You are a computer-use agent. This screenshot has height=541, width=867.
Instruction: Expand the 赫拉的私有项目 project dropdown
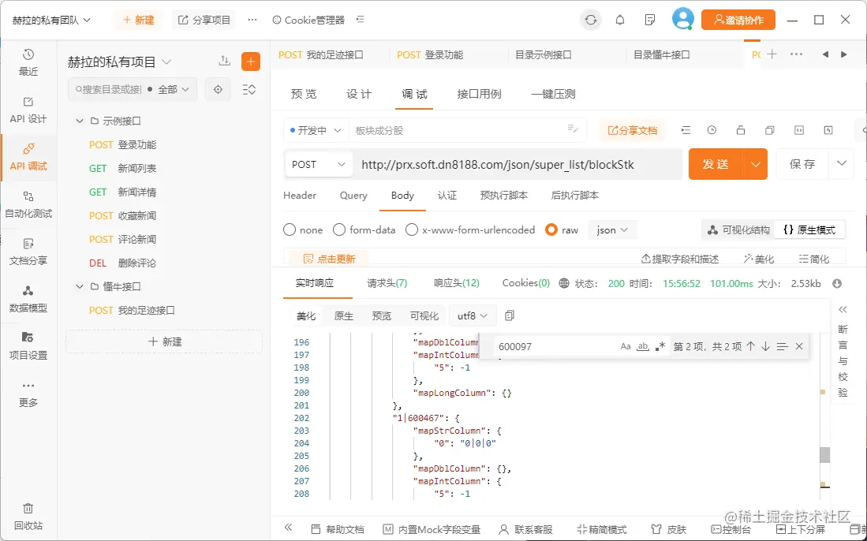[120, 62]
